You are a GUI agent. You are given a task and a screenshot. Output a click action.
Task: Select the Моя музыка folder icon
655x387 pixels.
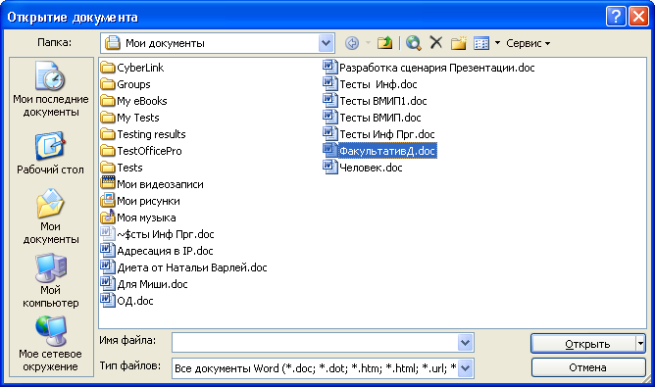[x=108, y=217]
